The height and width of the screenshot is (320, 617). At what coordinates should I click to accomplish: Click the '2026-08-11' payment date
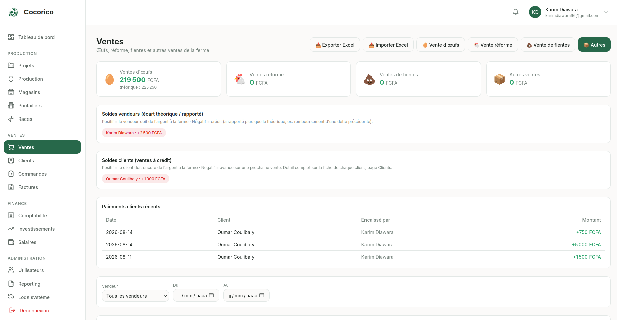[x=119, y=257]
